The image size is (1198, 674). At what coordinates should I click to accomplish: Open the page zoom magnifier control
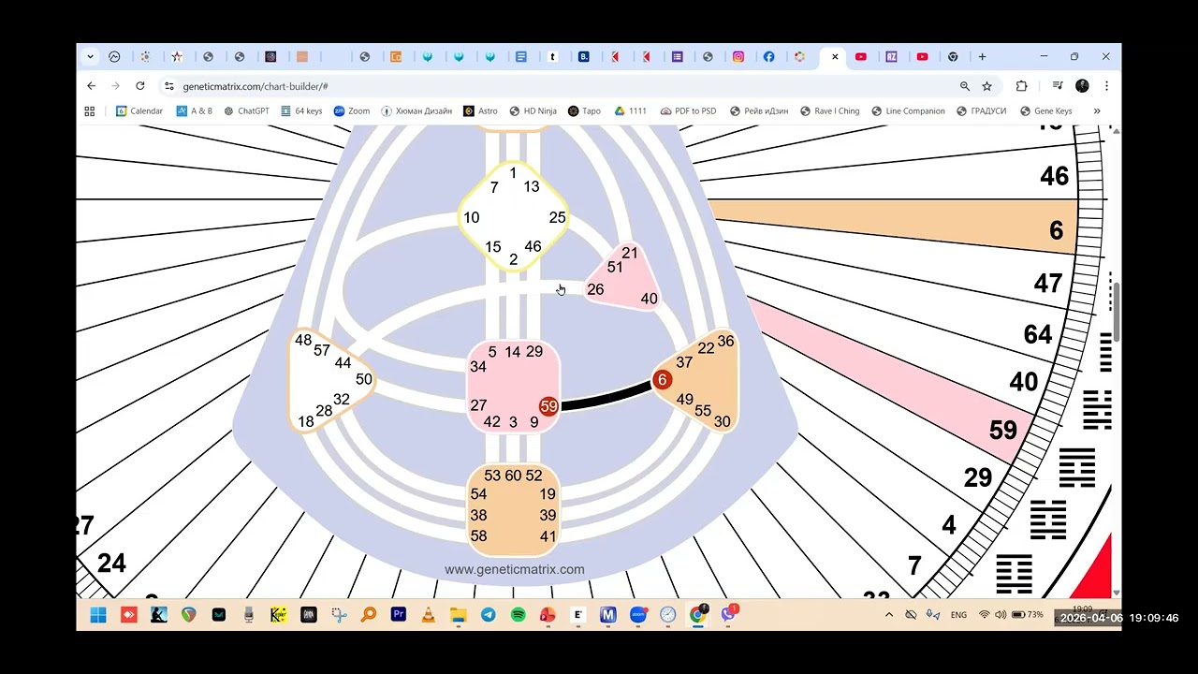(964, 86)
